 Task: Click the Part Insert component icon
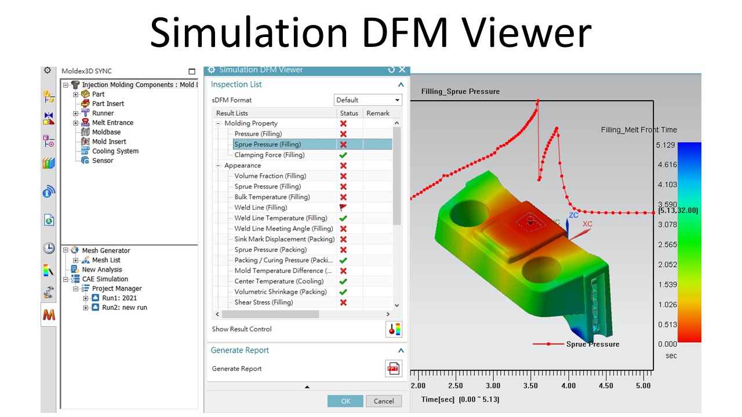85,104
